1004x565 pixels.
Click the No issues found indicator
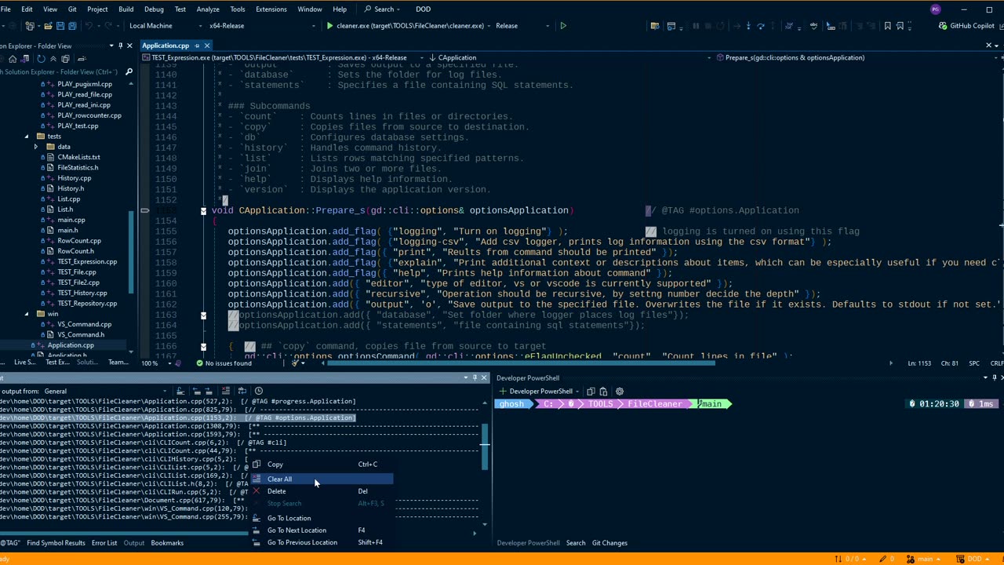pyautogui.click(x=224, y=363)
